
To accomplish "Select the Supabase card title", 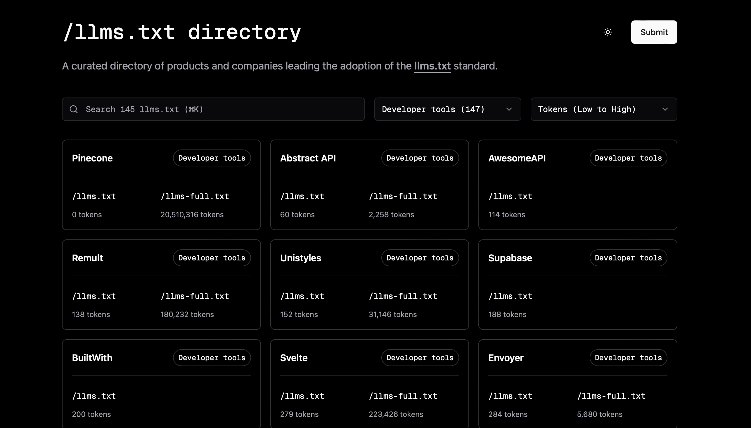I will pyautogui.click(x=510, y=258).
